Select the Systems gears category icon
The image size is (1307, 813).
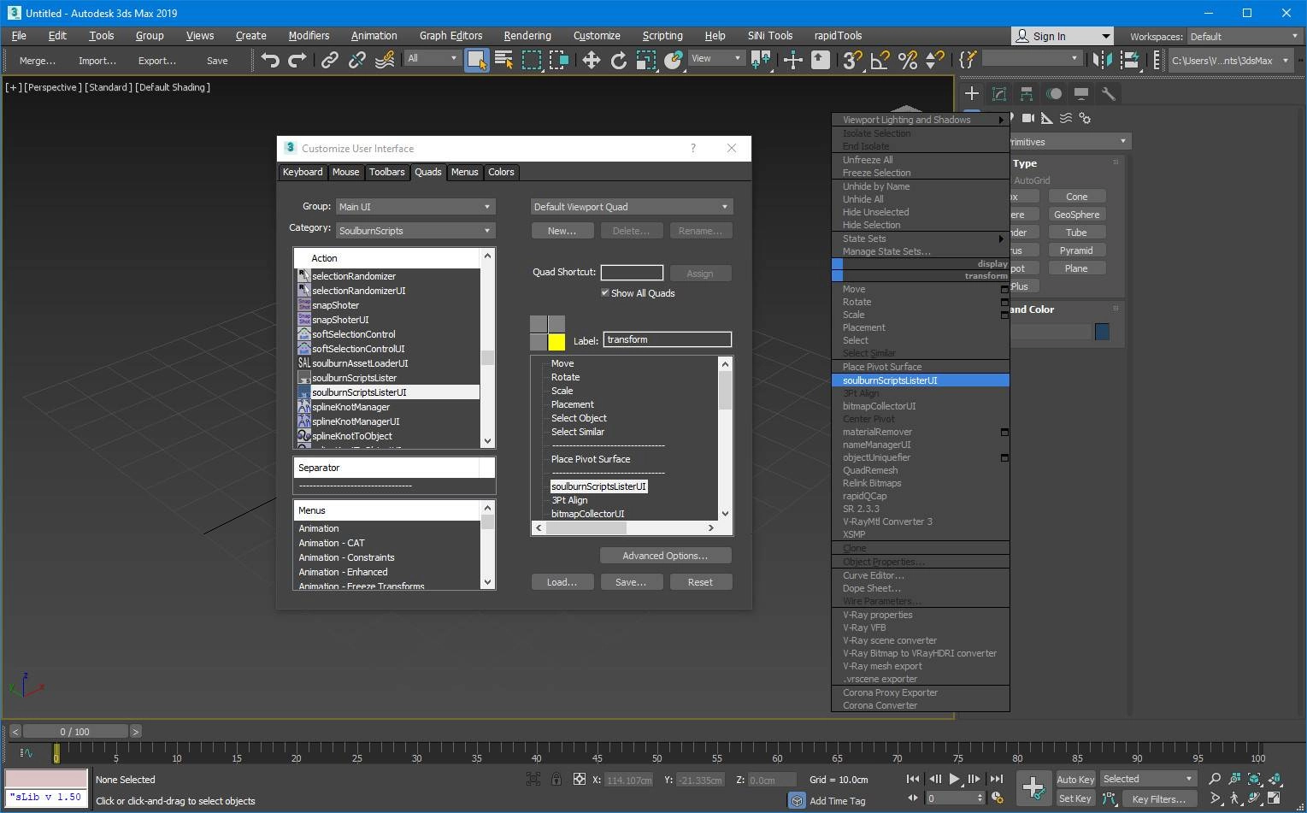1085,118
